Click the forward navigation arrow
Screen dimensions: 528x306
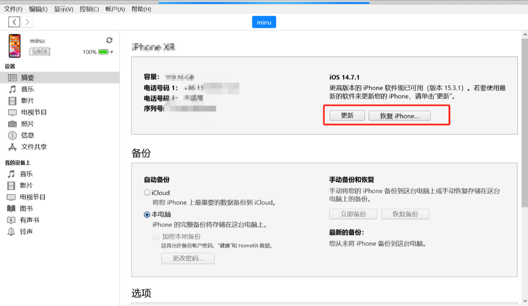[27, 22]
